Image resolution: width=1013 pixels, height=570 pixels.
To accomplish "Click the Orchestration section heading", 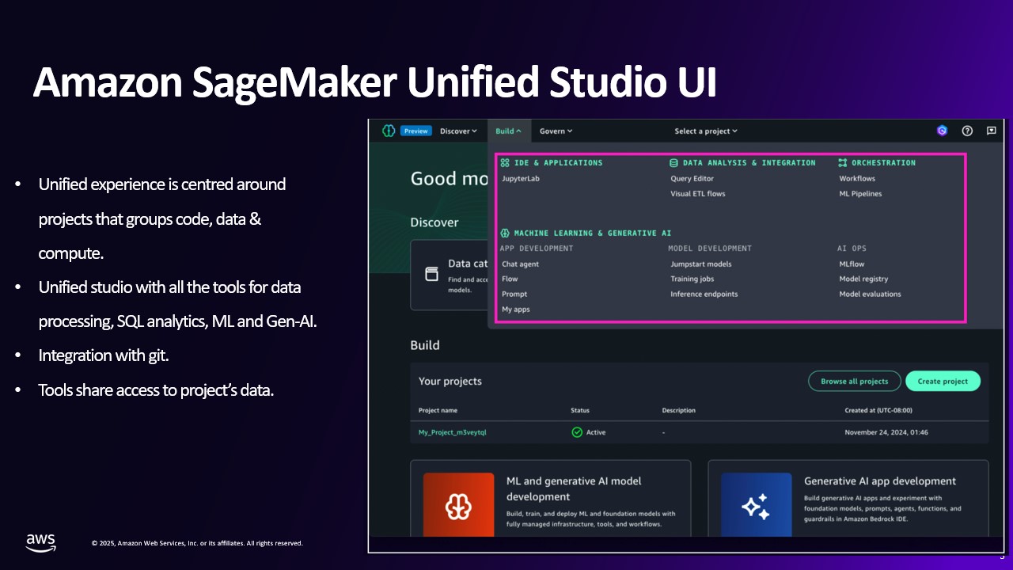I will coord(883,163).
